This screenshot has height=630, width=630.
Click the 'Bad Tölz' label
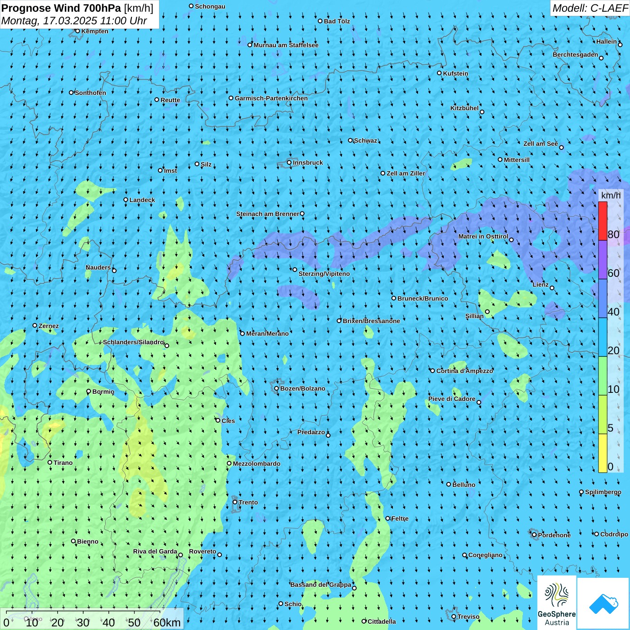click(x=337, y=21)
